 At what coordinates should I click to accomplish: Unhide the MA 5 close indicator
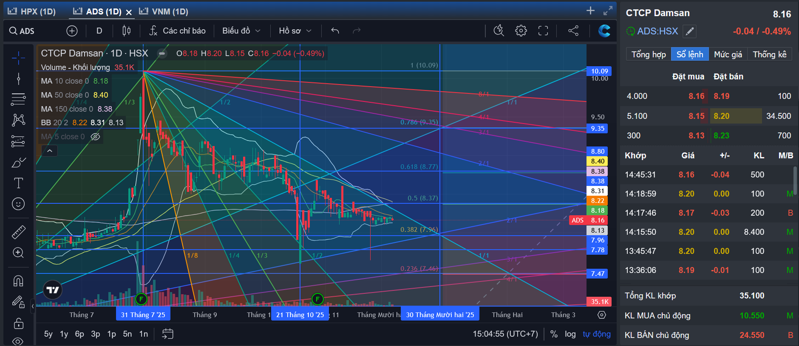click(x=96, y=137)
